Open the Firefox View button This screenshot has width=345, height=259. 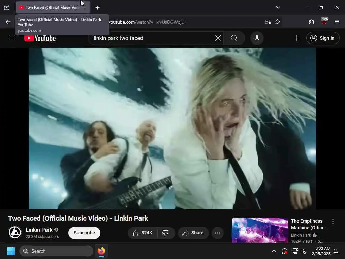pos(7,8)
